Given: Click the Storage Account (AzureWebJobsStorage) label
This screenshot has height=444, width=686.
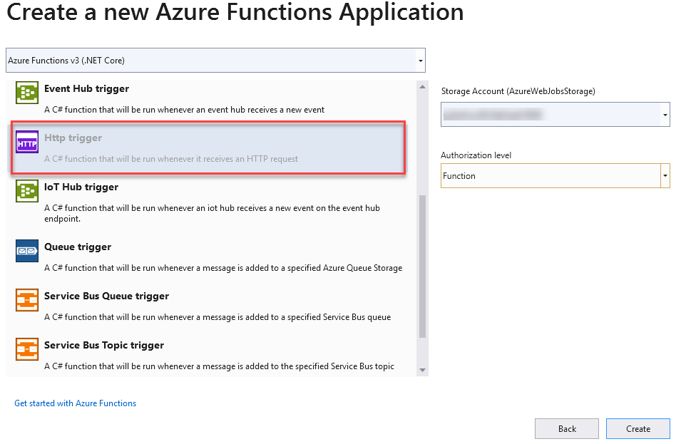Looking at the screenshot, I should pyautogui.click(x=518, y=91).
